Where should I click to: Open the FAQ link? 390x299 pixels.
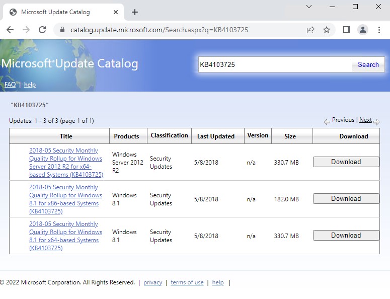click(x=10, y=85)
